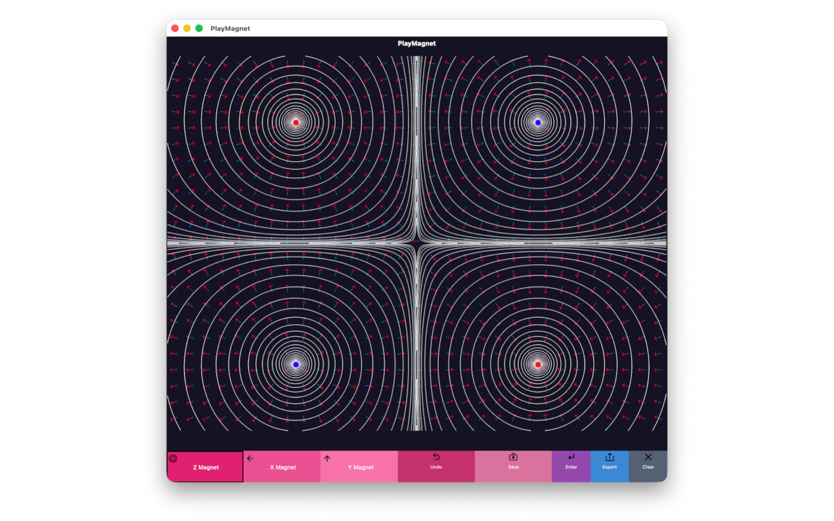Choose the Y Magnet label

(360, 467)
